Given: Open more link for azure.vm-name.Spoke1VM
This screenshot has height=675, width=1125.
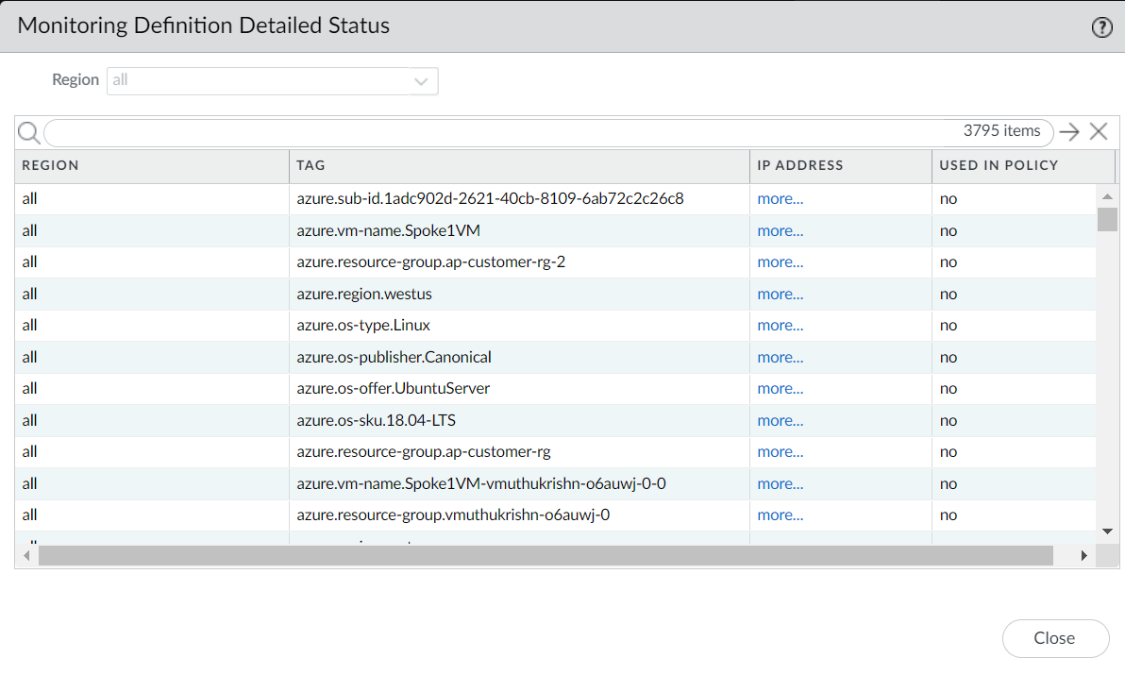Looking at the screenshot, I should [x=780, y=230].
